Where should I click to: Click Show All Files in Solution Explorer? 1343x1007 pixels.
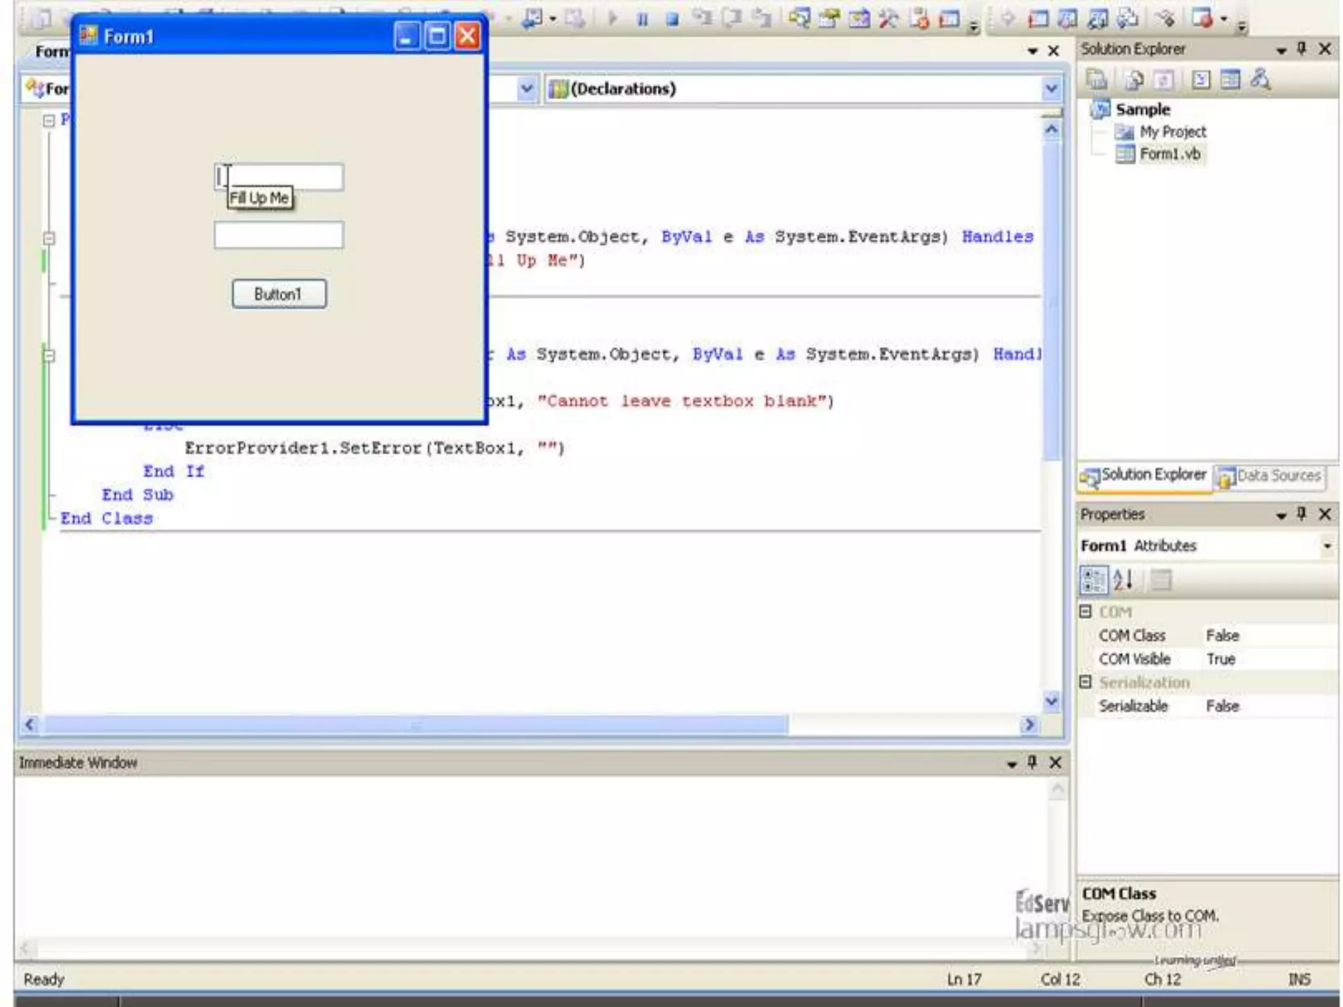coord(1134,80)
